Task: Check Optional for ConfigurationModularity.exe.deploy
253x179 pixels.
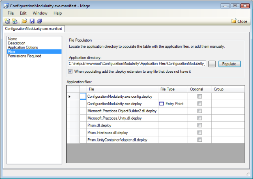Action: 199,103
